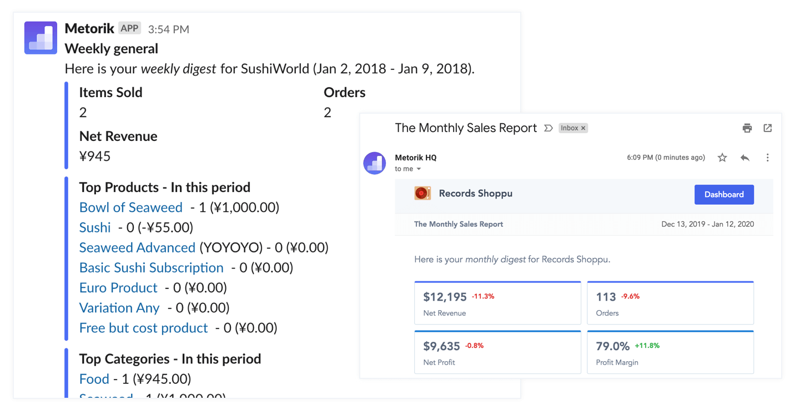Open the email's more options menu
The width and height of the screenshot is (795, 415).
point(768,158)
